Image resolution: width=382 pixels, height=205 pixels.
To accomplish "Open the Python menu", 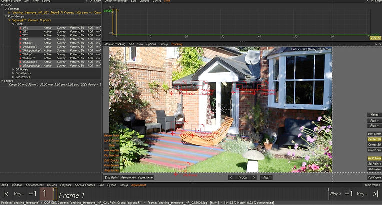I will [112, 185].
